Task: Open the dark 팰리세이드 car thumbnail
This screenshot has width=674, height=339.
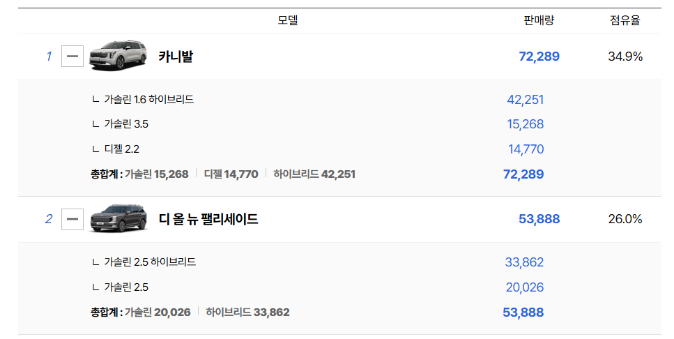Action: point(119,218)
